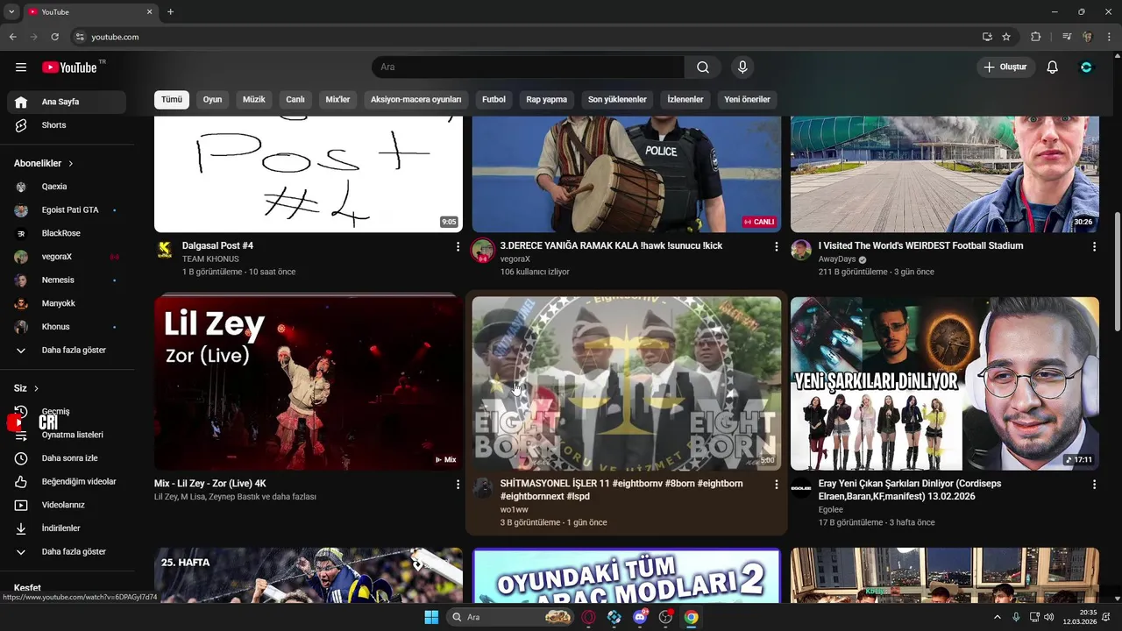1122x631 pixels.
Task: Open more options for 3.DERECE YANIĞA video
Action: pyautogui.click(x=776, y=247)
